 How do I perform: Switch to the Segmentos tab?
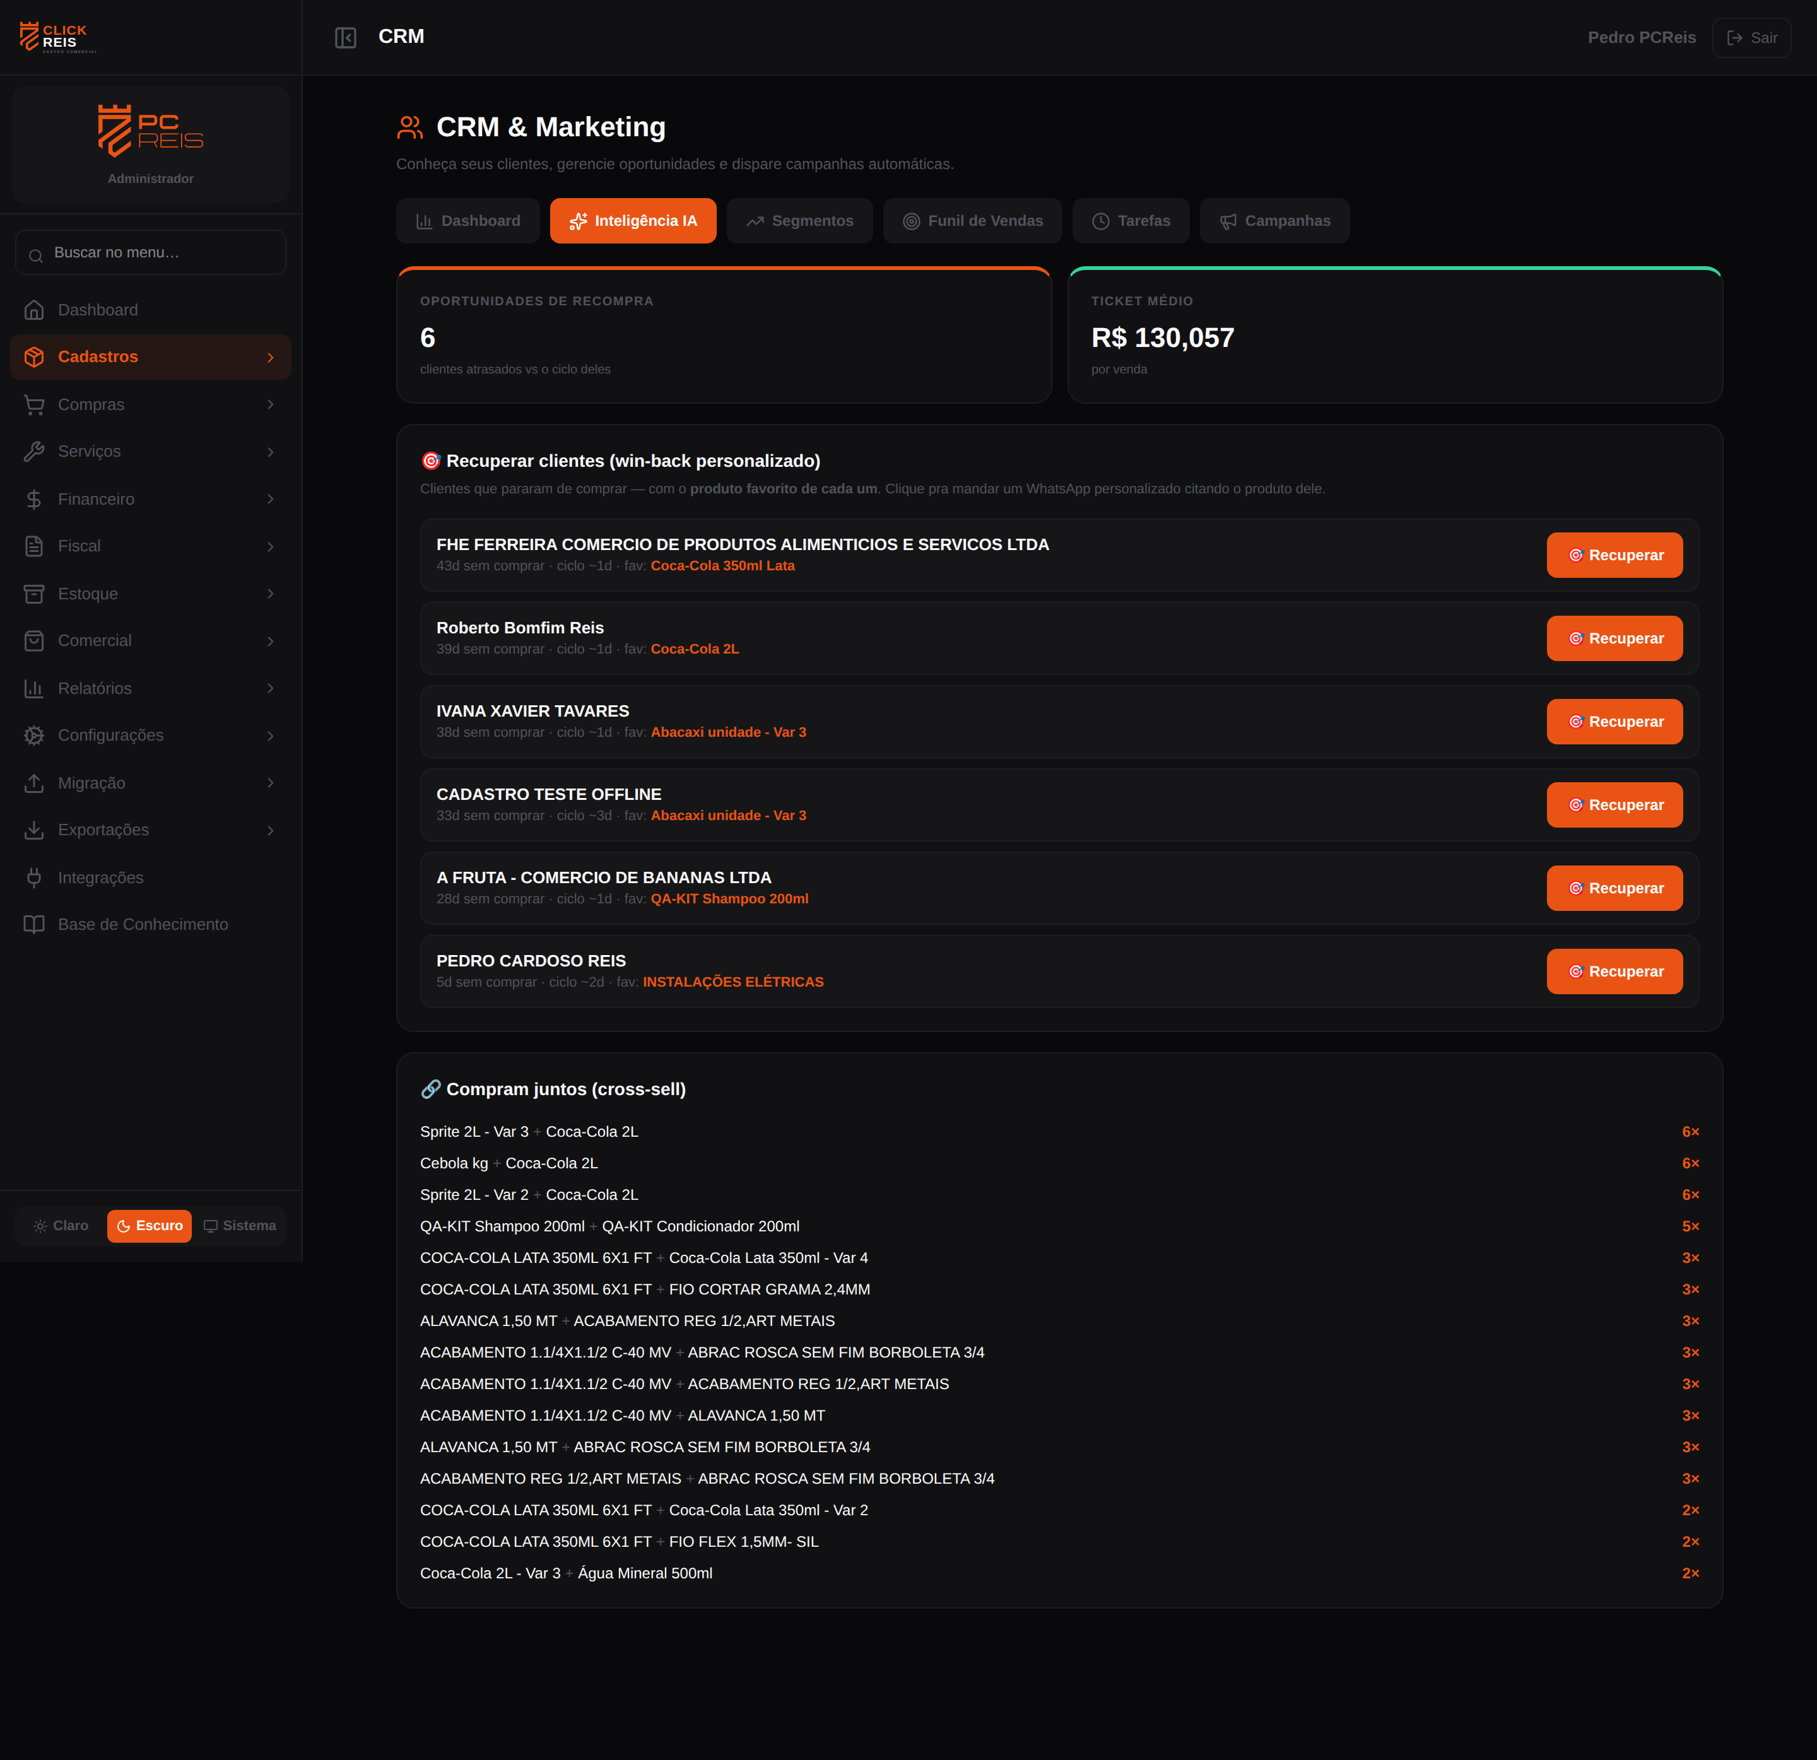pyautogui.click(x=800, y=221)
